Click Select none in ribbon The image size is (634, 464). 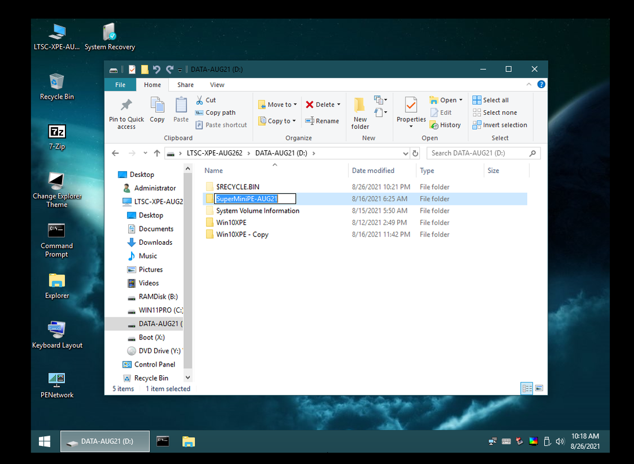pyautogui.click(x=495, y=113)
